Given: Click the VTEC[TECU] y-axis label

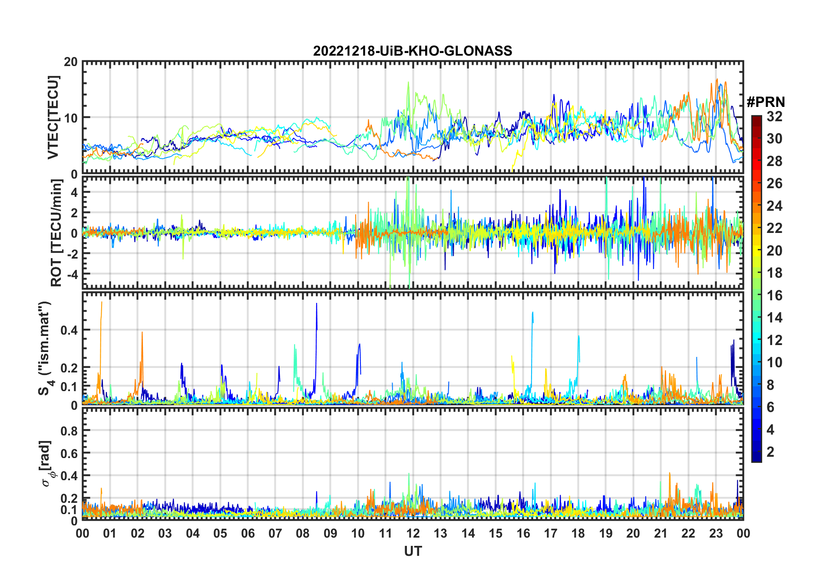Looking at the screenshot, I should tap(53, 118).
